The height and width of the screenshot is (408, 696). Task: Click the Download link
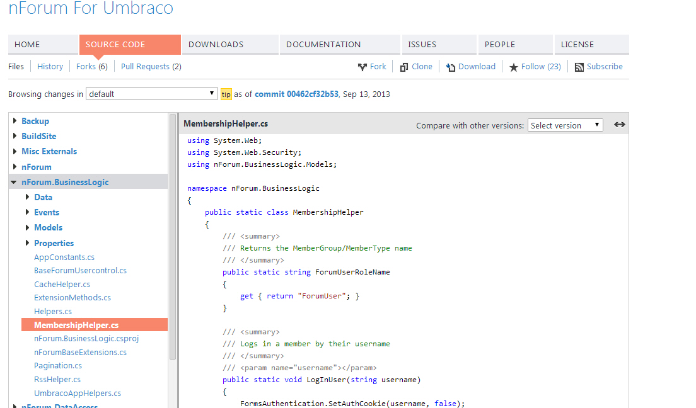pos(477,67)
